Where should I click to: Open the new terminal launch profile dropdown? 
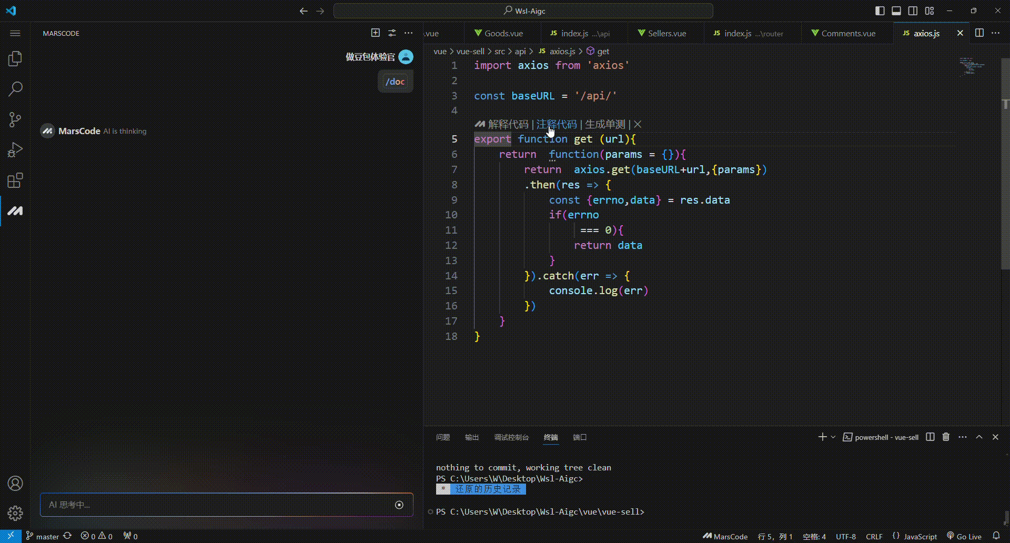click(x=833, y=437)
